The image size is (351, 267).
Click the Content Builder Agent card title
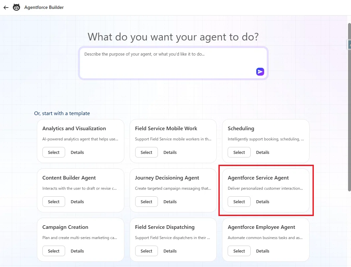point(69,178)
